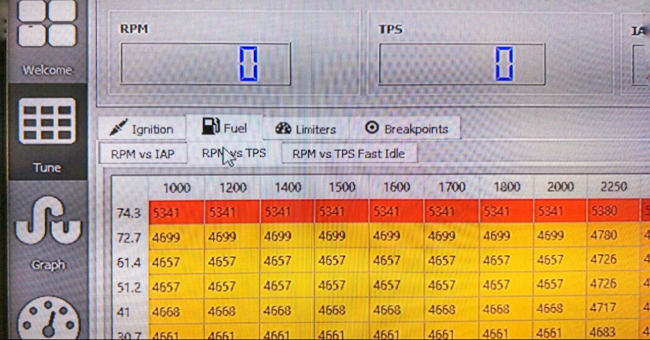The image size is (650, 340).
Task: Select the 1400 RPM column header
Action: pos(287,188)
